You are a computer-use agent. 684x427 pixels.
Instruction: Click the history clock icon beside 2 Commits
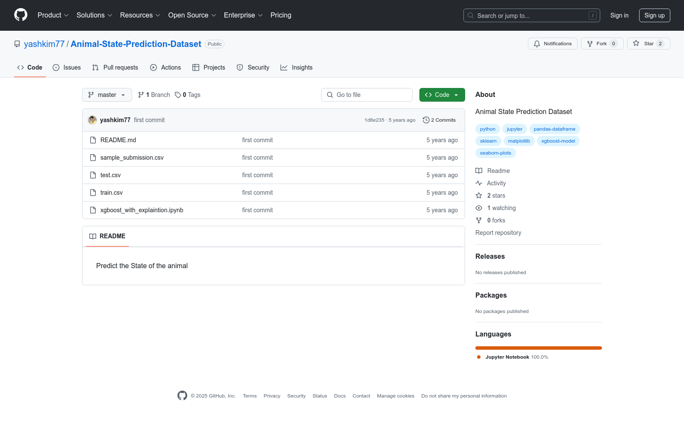(x=426, y=120)
